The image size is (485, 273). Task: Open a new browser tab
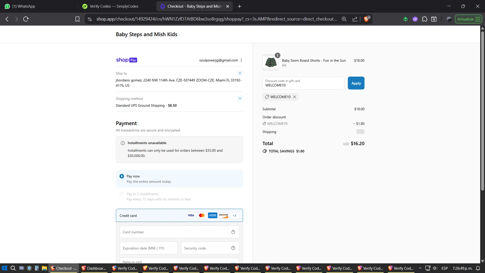click(239, 6)
